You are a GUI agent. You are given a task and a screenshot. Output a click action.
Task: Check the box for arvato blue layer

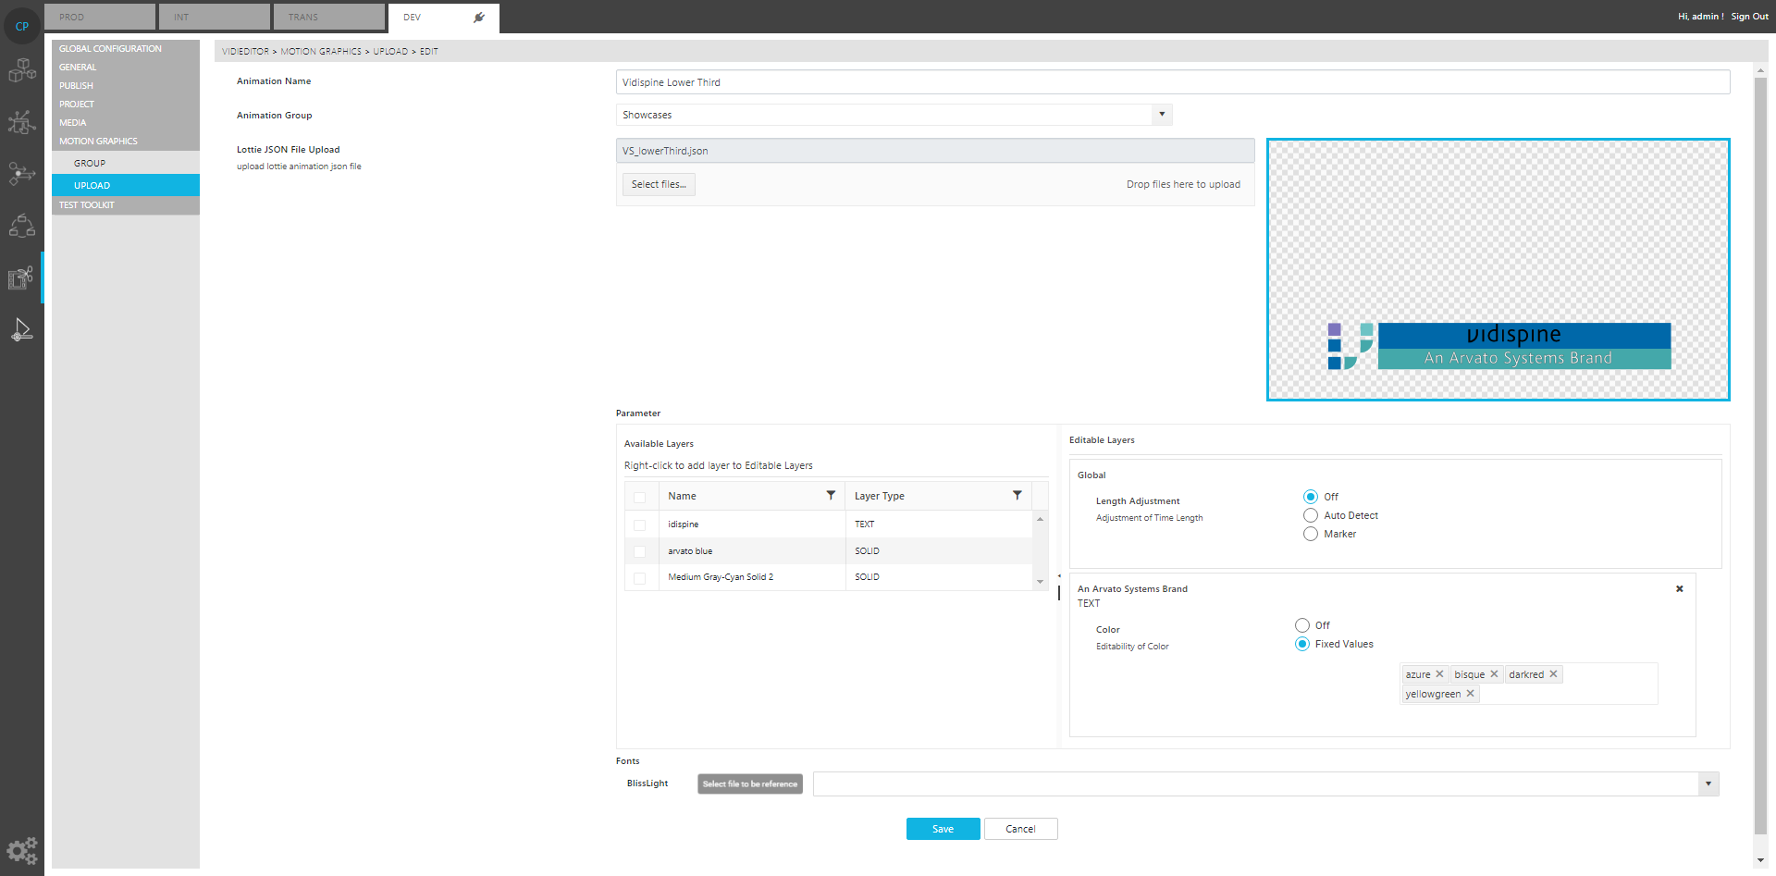click(x=639, y=551)
